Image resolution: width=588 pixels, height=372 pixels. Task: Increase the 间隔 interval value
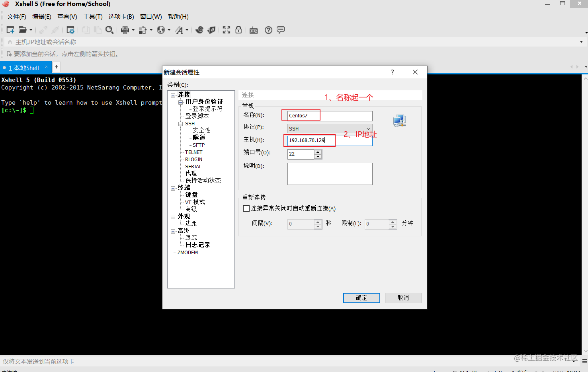point(318,222)
